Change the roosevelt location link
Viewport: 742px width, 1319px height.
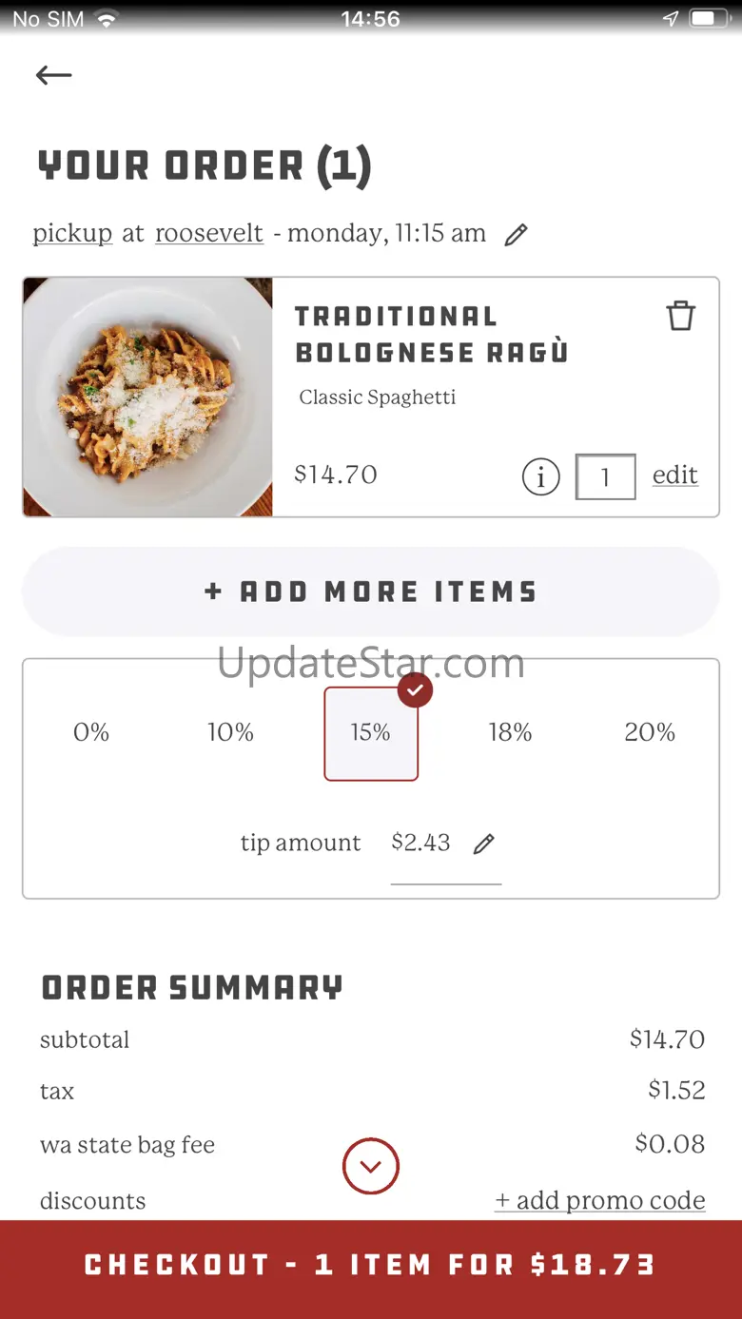click(x=209, y=234)
